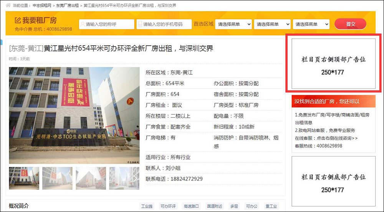Viewport: 384px width, 212px height.
Task: Select the first gallery thumbnail
Action: [24, 178]
